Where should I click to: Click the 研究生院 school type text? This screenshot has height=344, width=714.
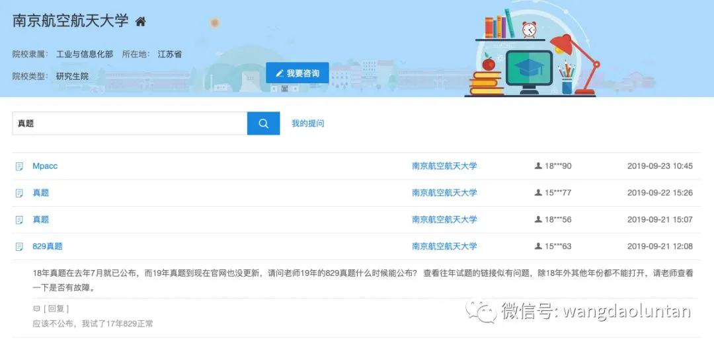[73, 76]
